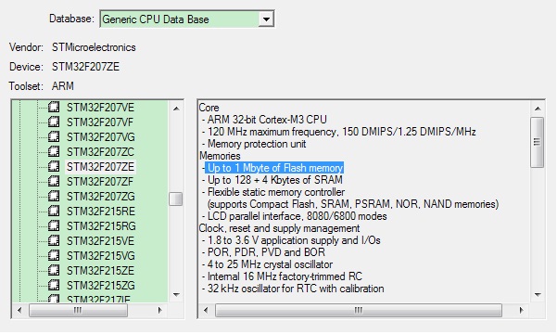This screenshot has width=557, height=334.
Task: Click chip icon beside STM32F207ZC
Action: point(54,151)
